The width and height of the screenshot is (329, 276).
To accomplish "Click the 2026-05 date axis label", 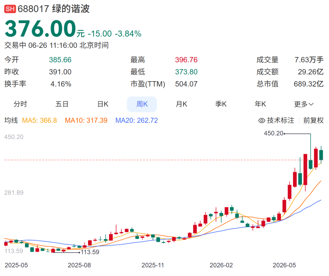I will (284, 265).
